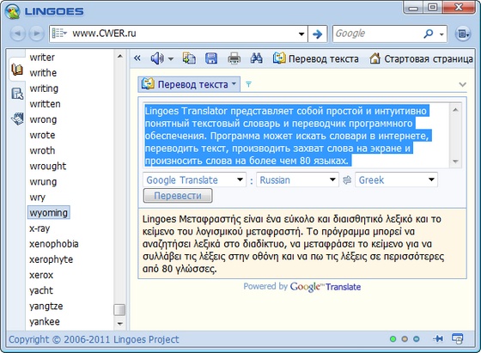Select the word 'wrung' in the list

pyautogui.click(x=43, y=182)
